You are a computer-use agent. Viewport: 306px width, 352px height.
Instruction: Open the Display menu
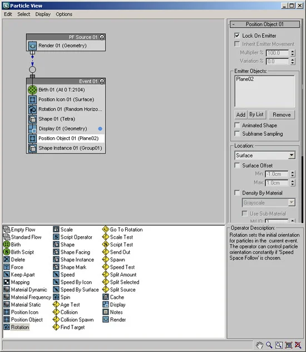43,14
